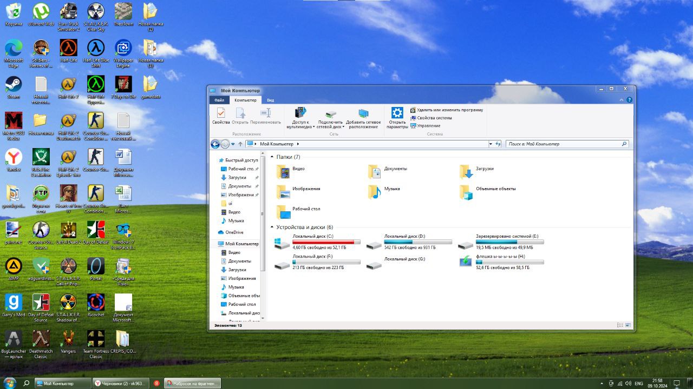Select Быстрый доступ in the navigation pane

(x=238, y=160)
